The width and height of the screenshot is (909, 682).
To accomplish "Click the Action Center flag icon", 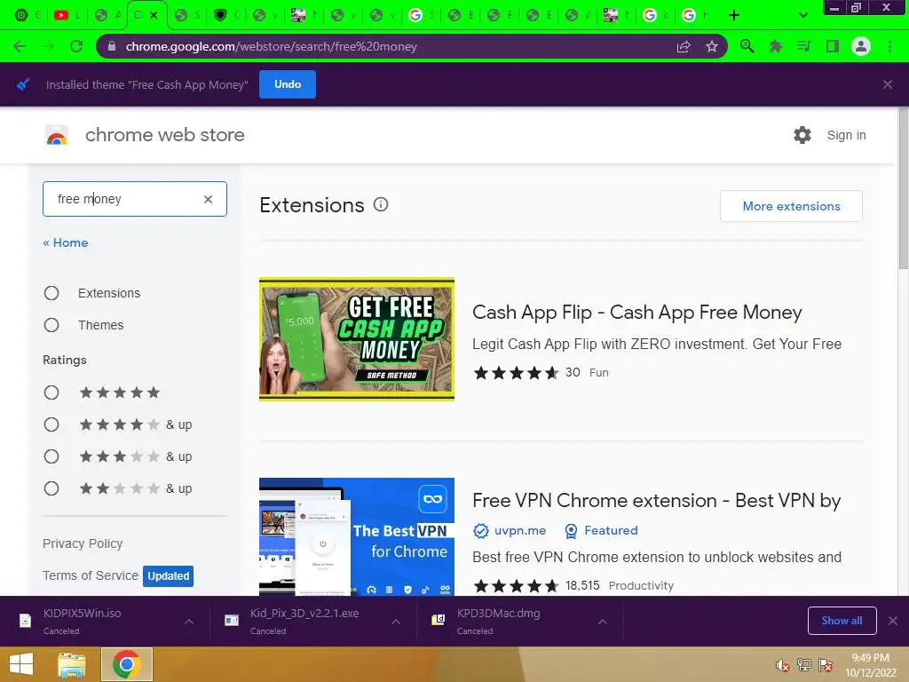I will tap(826, 665).
